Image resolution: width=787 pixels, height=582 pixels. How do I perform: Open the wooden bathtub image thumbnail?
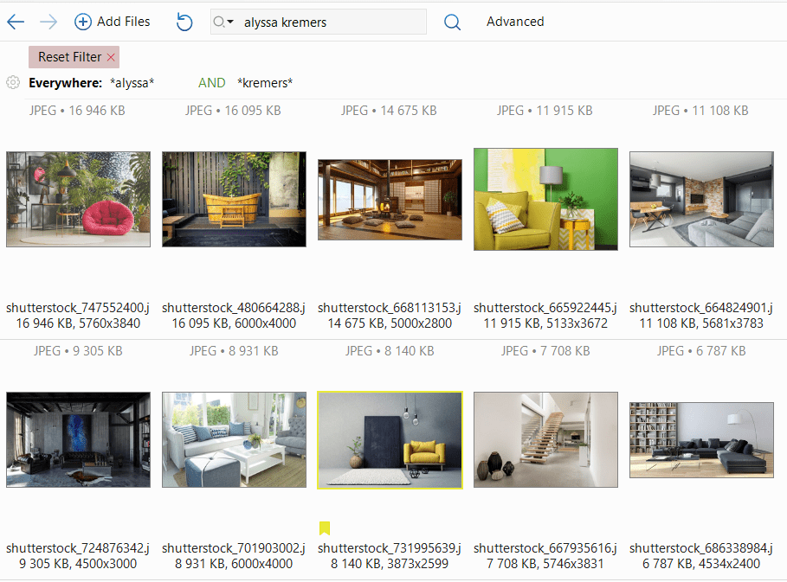234,199
